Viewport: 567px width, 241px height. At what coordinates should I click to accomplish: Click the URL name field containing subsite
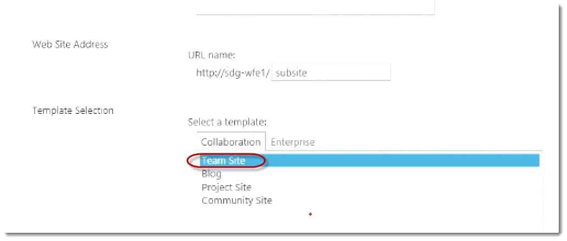coord(331,73)
